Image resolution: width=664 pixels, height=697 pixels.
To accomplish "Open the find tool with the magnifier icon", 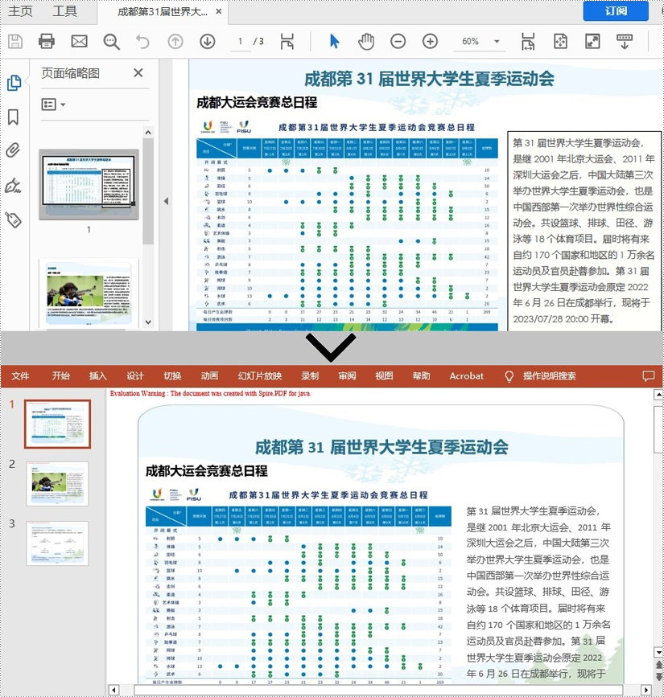I will (x=111, y=42).
